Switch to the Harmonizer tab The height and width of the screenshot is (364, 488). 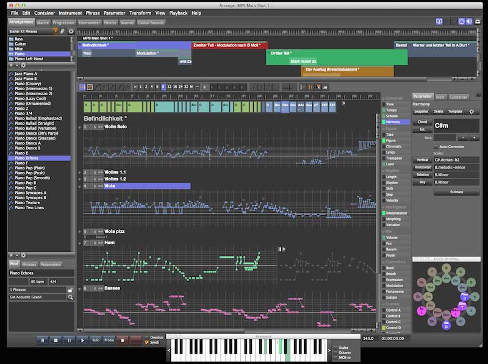89,23
